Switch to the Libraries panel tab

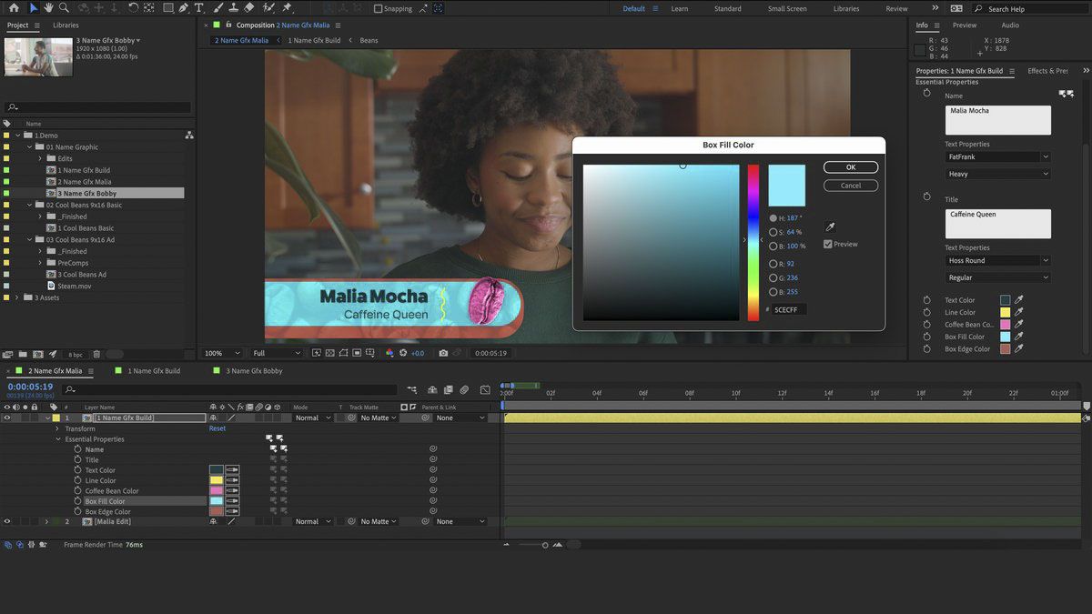pos(65,25)
